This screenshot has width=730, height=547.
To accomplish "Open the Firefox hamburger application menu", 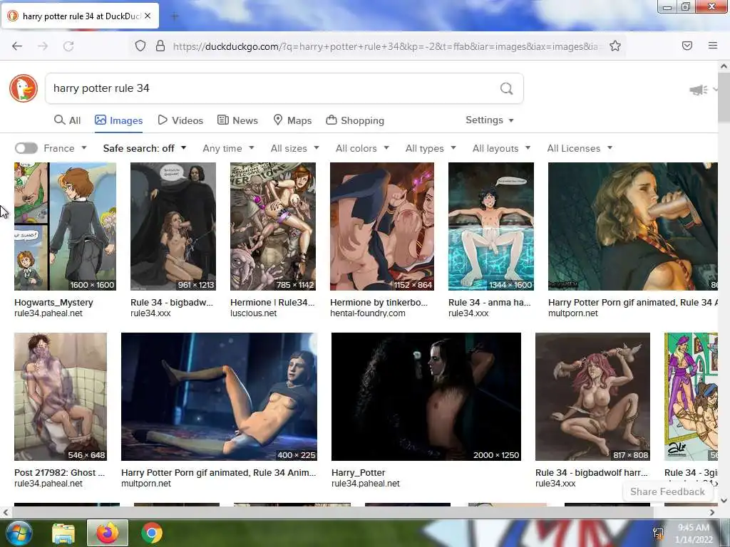I will click(713, 46).
